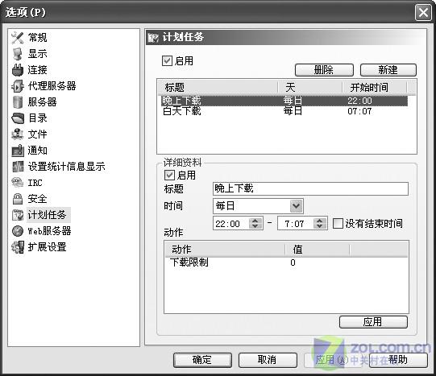
Task: Toggle 启用 checkbox under 详细资料
Action: [169, 175]
